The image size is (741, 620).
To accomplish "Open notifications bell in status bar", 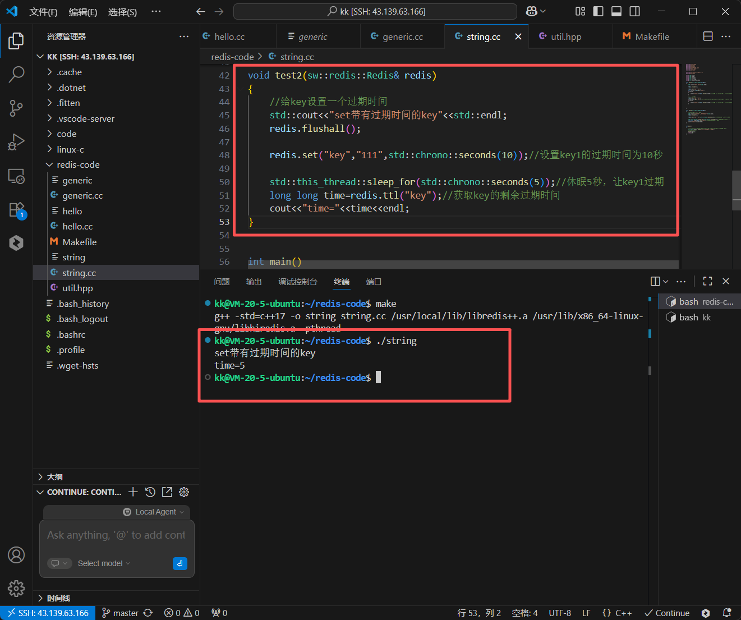I will tap(726, 613).
